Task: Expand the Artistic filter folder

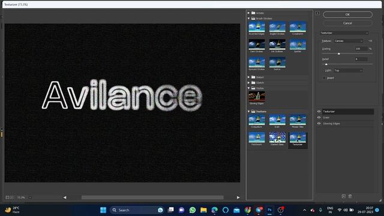Action: pos(248,13)
